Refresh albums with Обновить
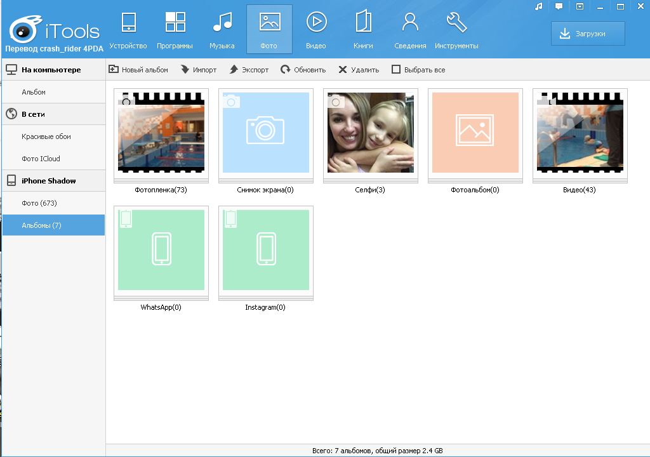 [x=303, y=70]
